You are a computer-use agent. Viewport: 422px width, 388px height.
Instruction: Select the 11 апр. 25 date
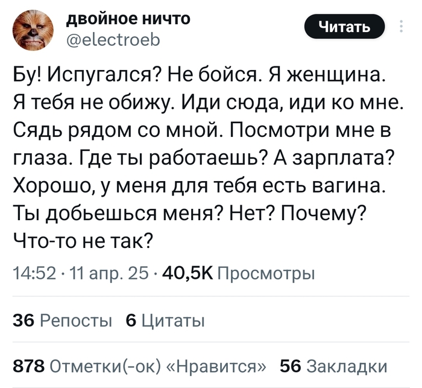[x=109, y=275]
